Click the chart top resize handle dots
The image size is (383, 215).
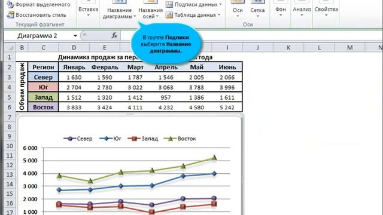point(130,114)
